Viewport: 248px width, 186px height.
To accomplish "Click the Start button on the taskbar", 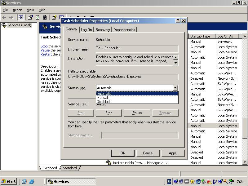I will (x=9, y=181).
